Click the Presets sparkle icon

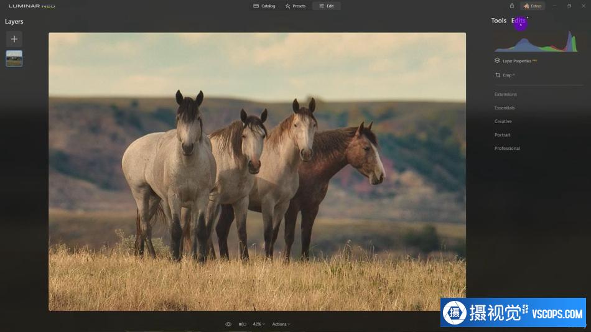tap(287, 6)
